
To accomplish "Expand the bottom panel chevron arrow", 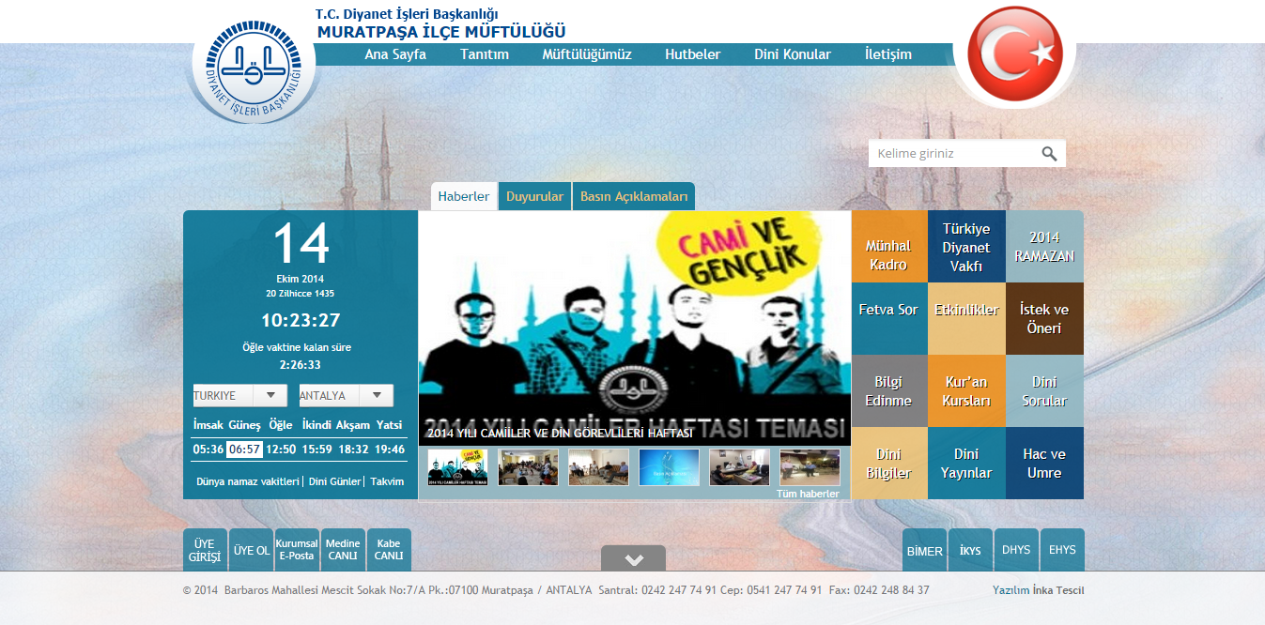I will 633,559.
